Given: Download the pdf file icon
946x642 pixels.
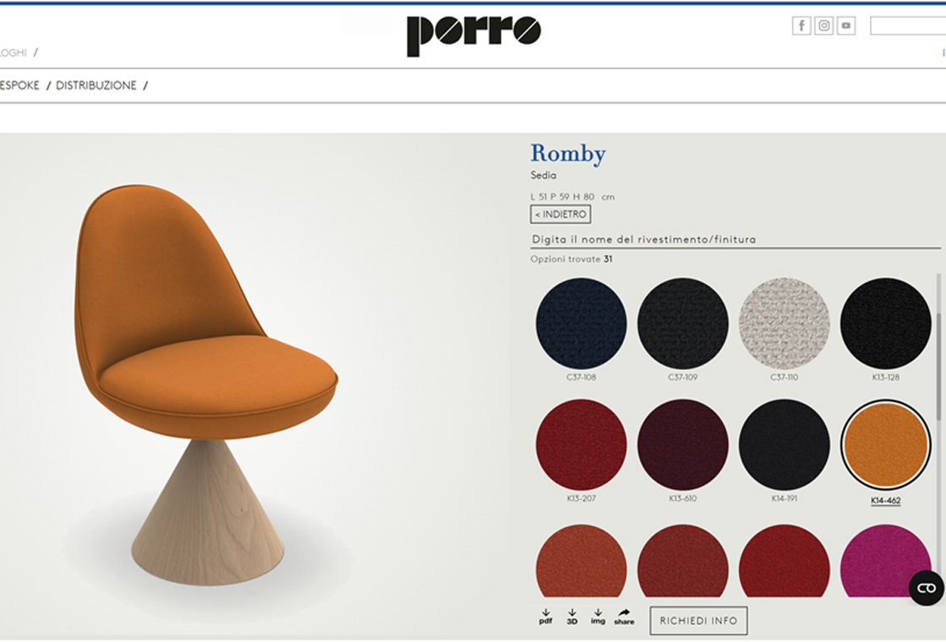Looking at the screenshot, I should point(546,617).
